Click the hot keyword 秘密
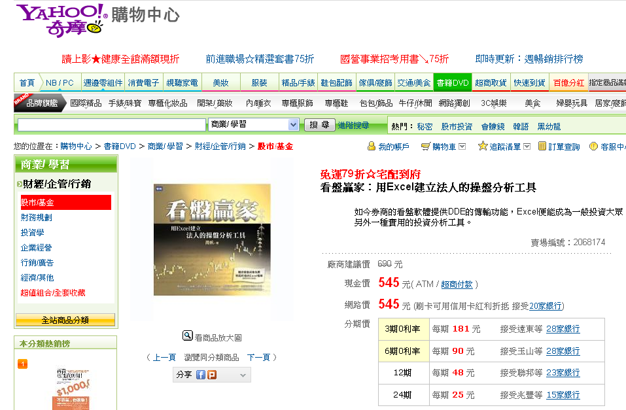The height and width of the screenshot is (410, 626). point(425,127)
